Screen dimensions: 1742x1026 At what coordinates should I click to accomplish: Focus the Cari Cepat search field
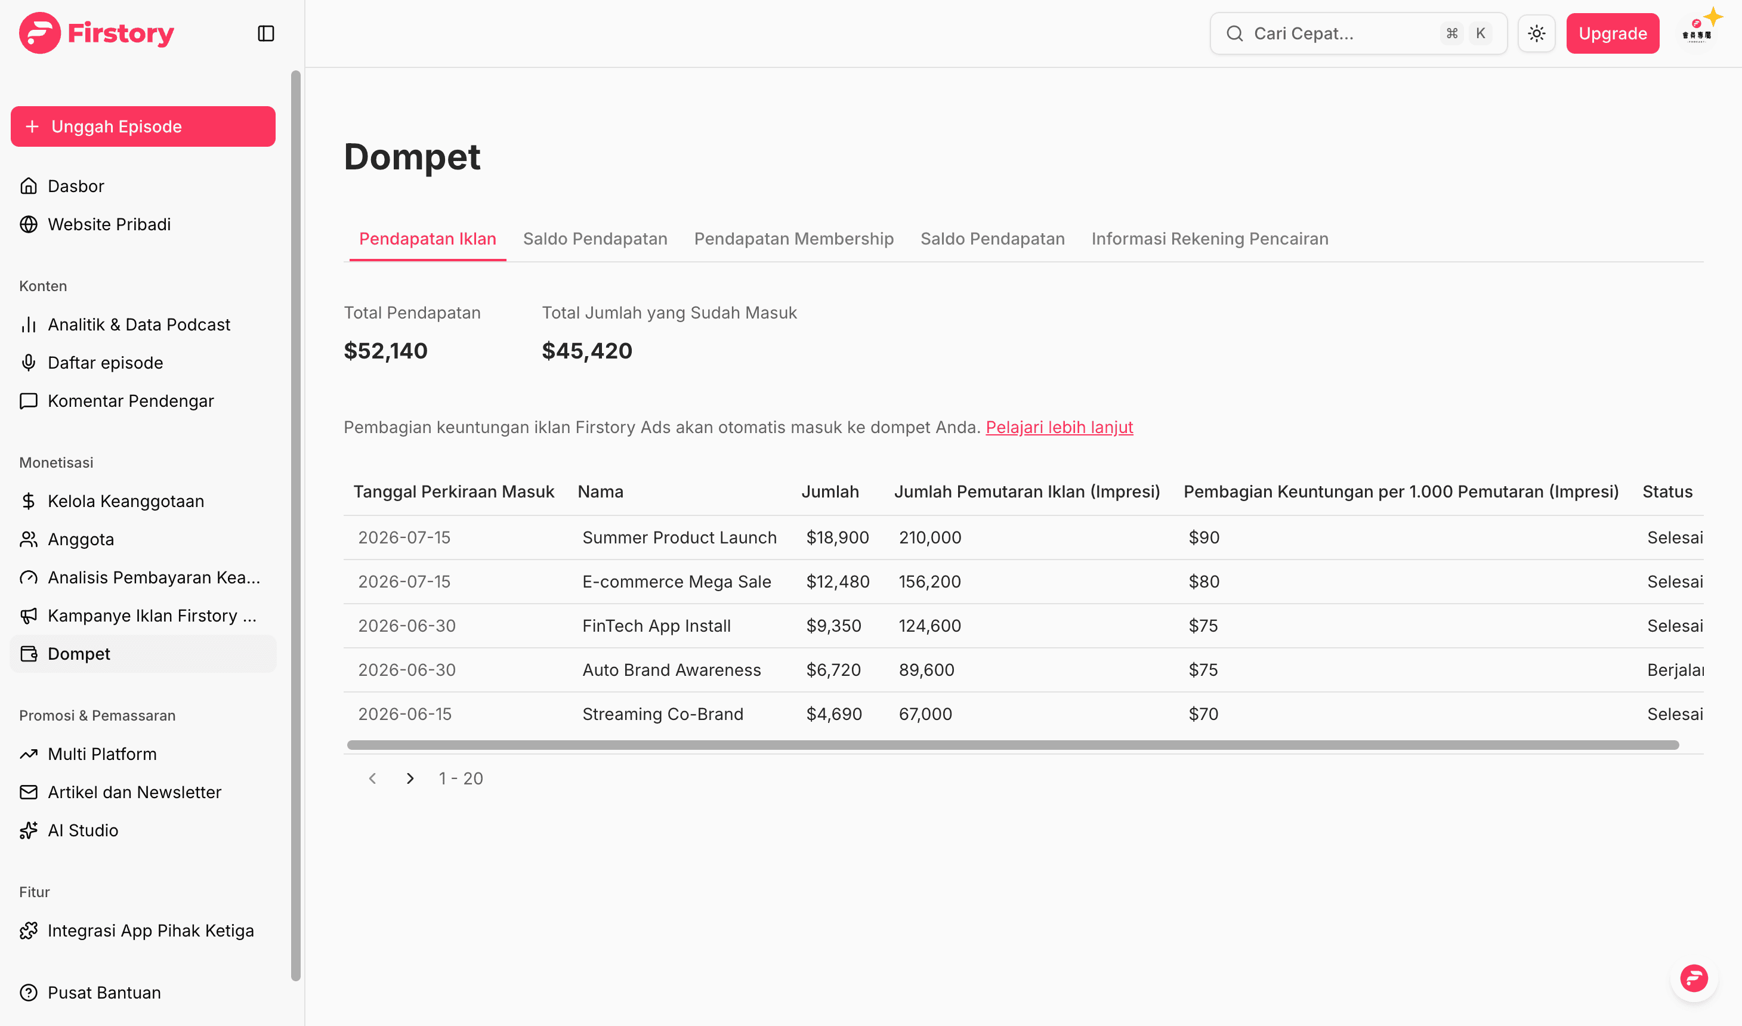click(x=1358, y=33)
